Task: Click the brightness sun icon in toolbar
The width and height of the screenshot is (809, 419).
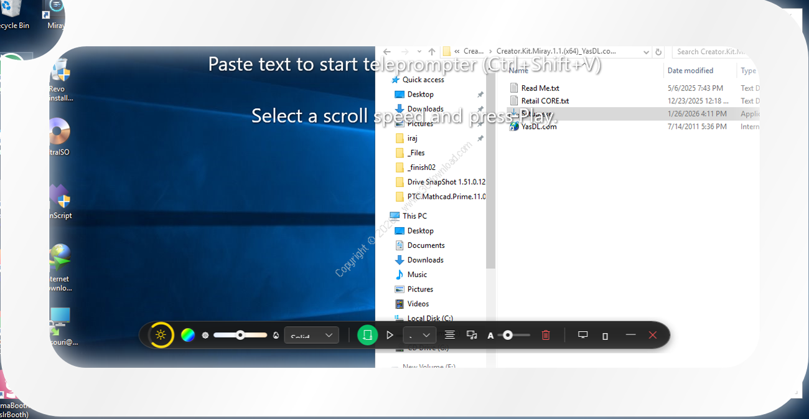Action: tap(161, 335)
